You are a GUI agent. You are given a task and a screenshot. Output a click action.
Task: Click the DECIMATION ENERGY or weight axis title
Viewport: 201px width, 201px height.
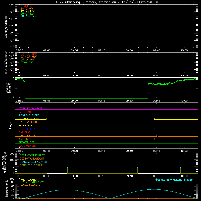pos(4,163)
